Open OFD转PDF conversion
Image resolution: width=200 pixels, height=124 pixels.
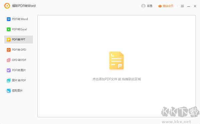19,60
